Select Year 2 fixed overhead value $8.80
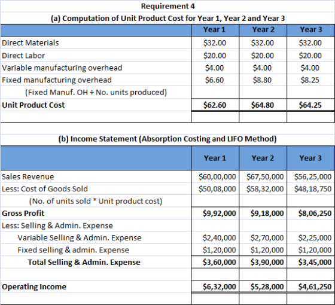 262,80
